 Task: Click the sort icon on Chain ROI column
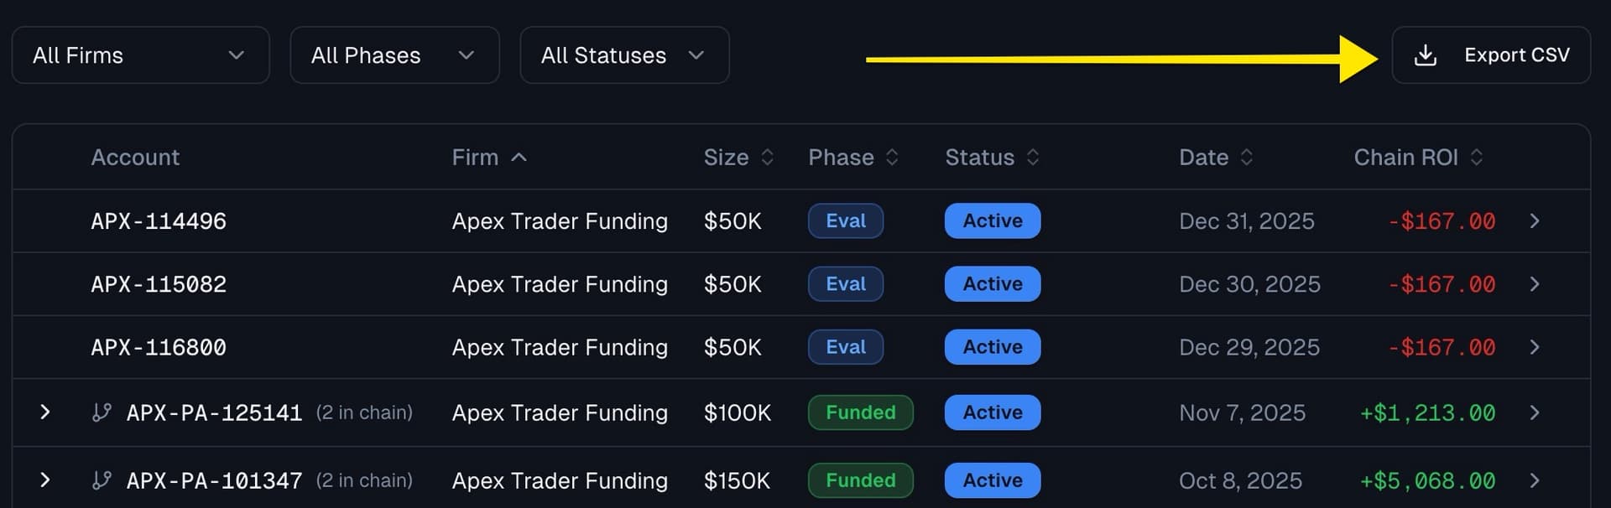click(x=1478, y=157)
